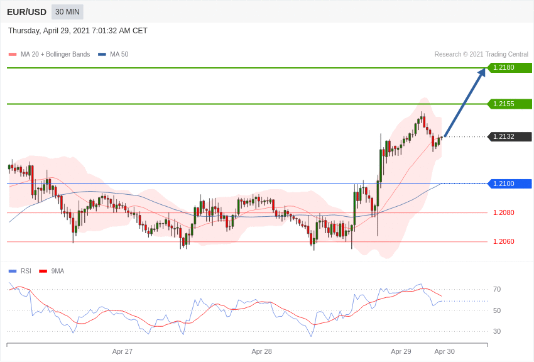Select the MA 20 + Bollinger Bands label
This screenshot has height=362, width=534.
coord(55,55)
